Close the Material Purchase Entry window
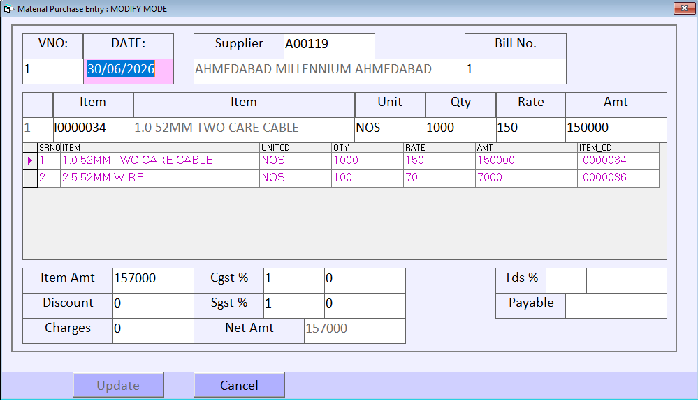The image size is (698, 401). (x=684, y=8)
